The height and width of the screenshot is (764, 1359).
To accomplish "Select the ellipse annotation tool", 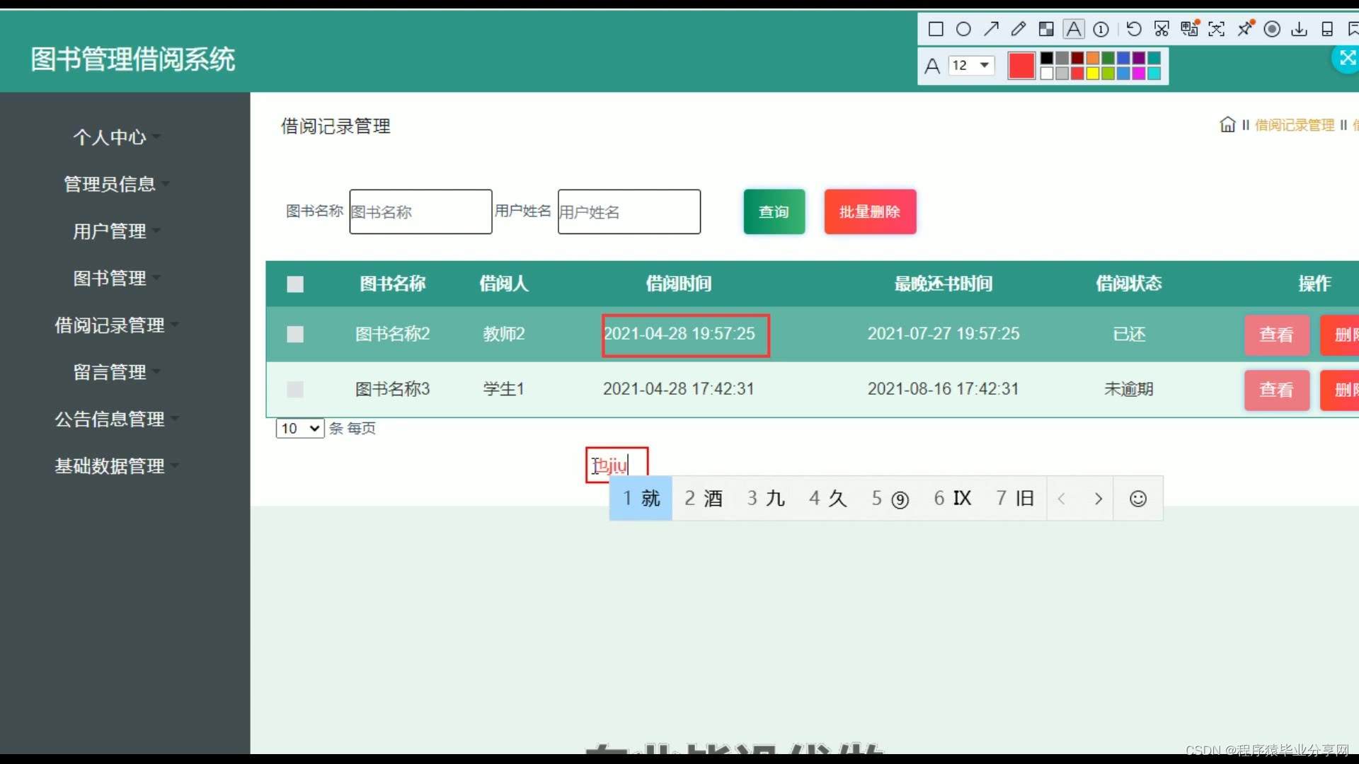I will 963,29.
